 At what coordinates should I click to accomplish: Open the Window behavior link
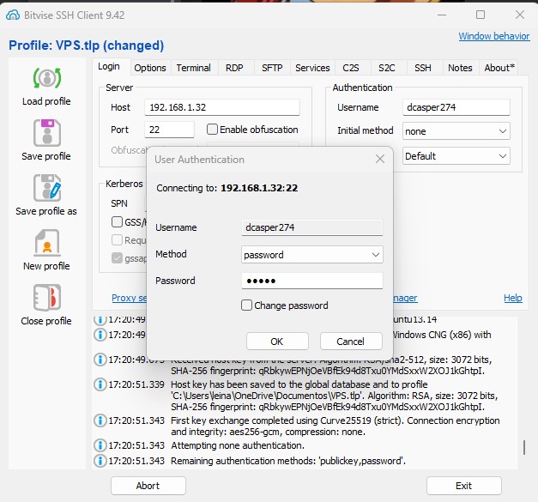pos(493,36)
